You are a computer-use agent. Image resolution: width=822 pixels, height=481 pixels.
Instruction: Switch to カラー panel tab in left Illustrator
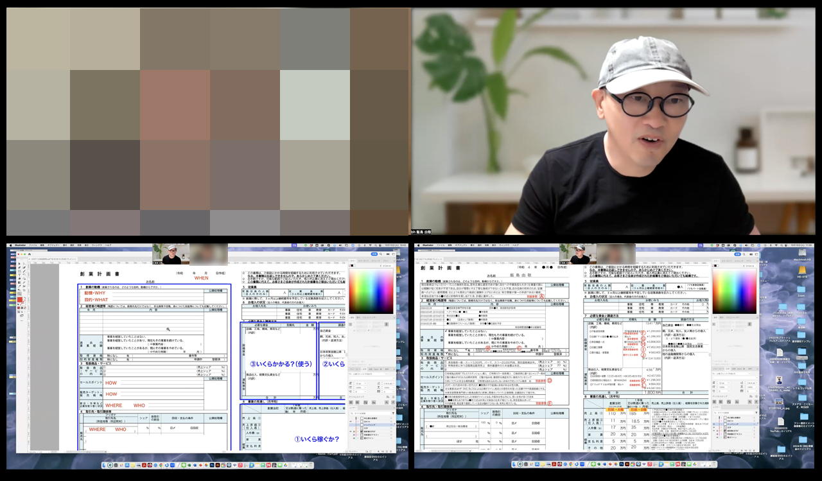[x=353, y=261]
